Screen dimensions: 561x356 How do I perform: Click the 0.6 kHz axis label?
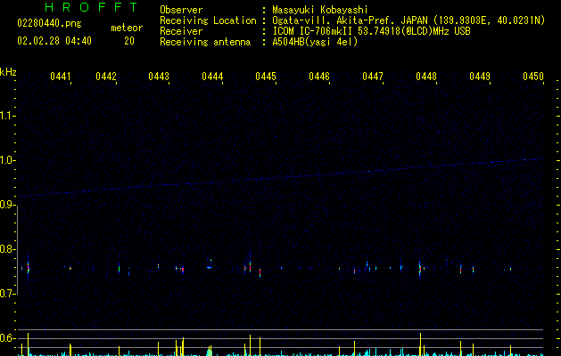tap(7, 338)
